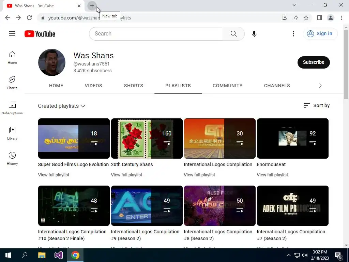
Task: Switch to the SHORTS tab
Action: [134, 86]
